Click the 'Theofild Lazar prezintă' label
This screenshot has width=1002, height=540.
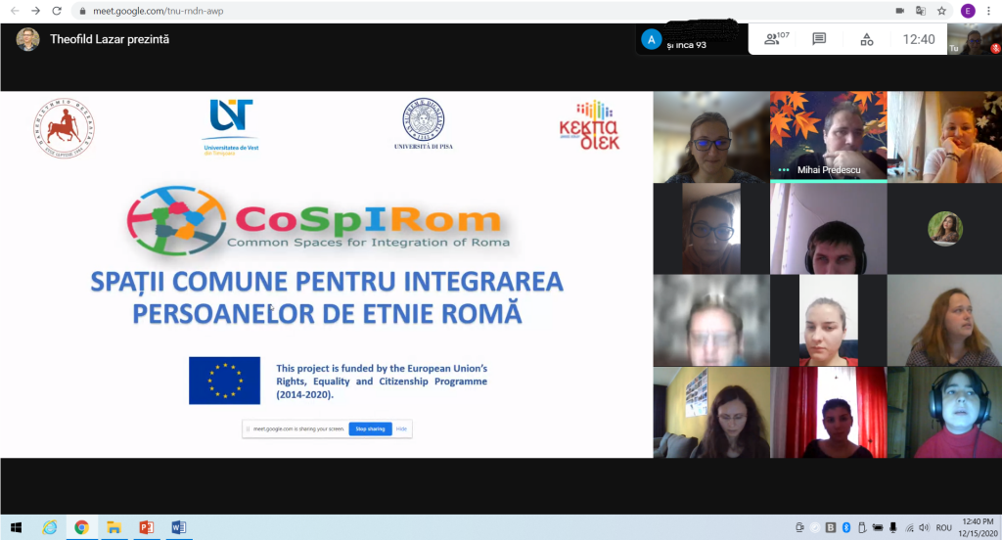[110, 39]
